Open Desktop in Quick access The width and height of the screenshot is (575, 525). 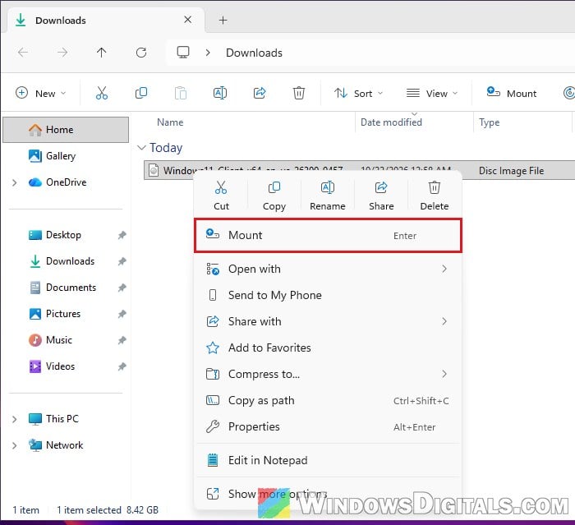point(66,235)
